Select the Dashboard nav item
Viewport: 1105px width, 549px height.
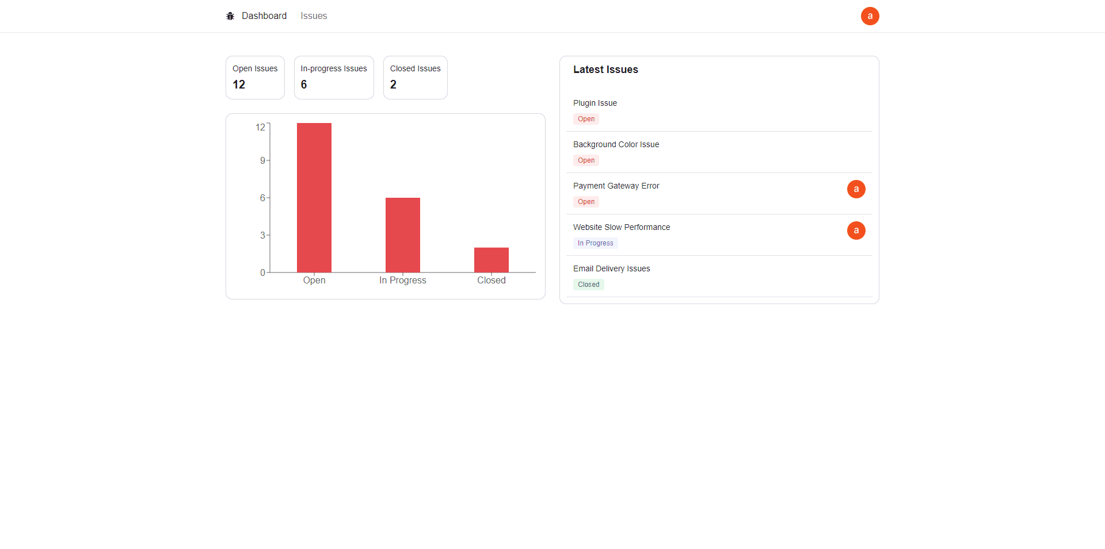(264, 16)
